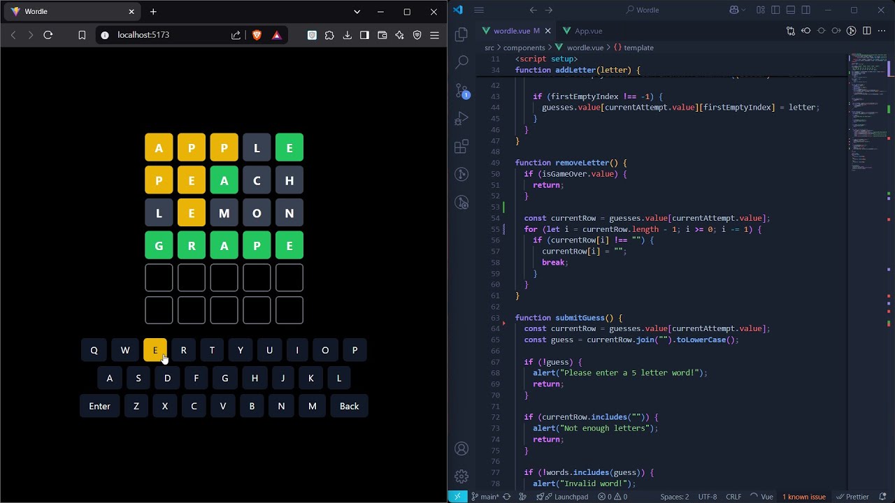Change end of line sequence 'CRLF'
Screen dimensions: 895x503
733,497
